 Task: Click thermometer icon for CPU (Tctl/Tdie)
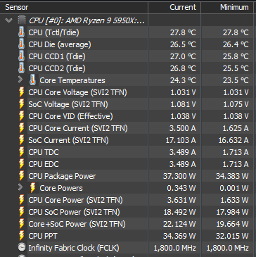21,32
